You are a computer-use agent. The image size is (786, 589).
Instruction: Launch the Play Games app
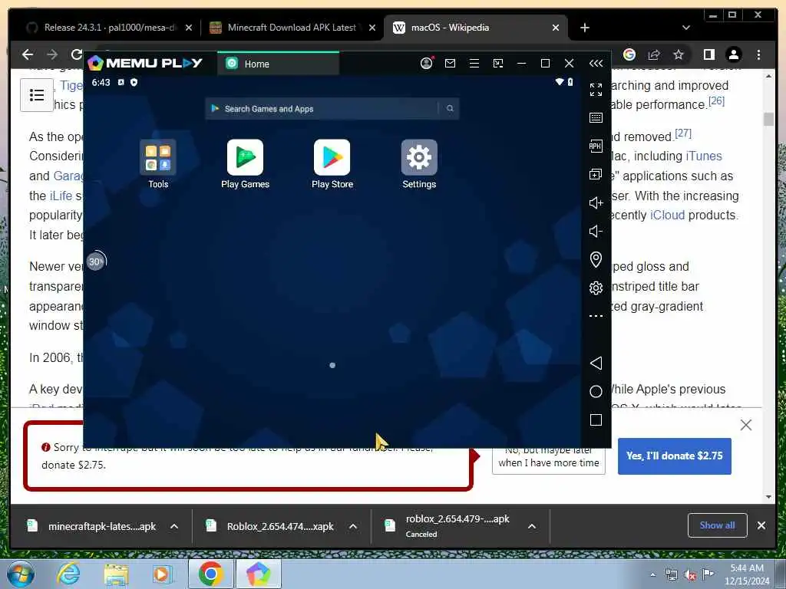tap(245, 164)
